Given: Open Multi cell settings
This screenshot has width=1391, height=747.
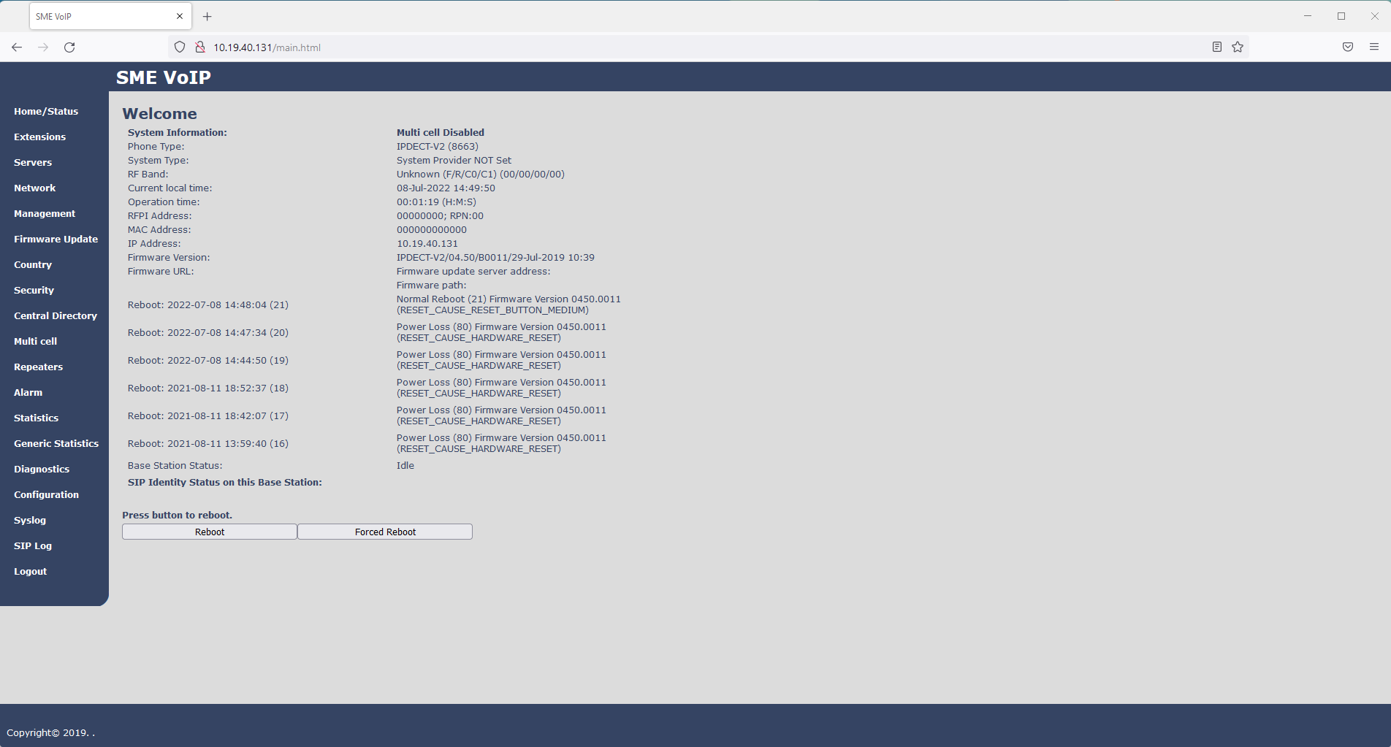Looking at the screenshot, I should pos(35,342).
